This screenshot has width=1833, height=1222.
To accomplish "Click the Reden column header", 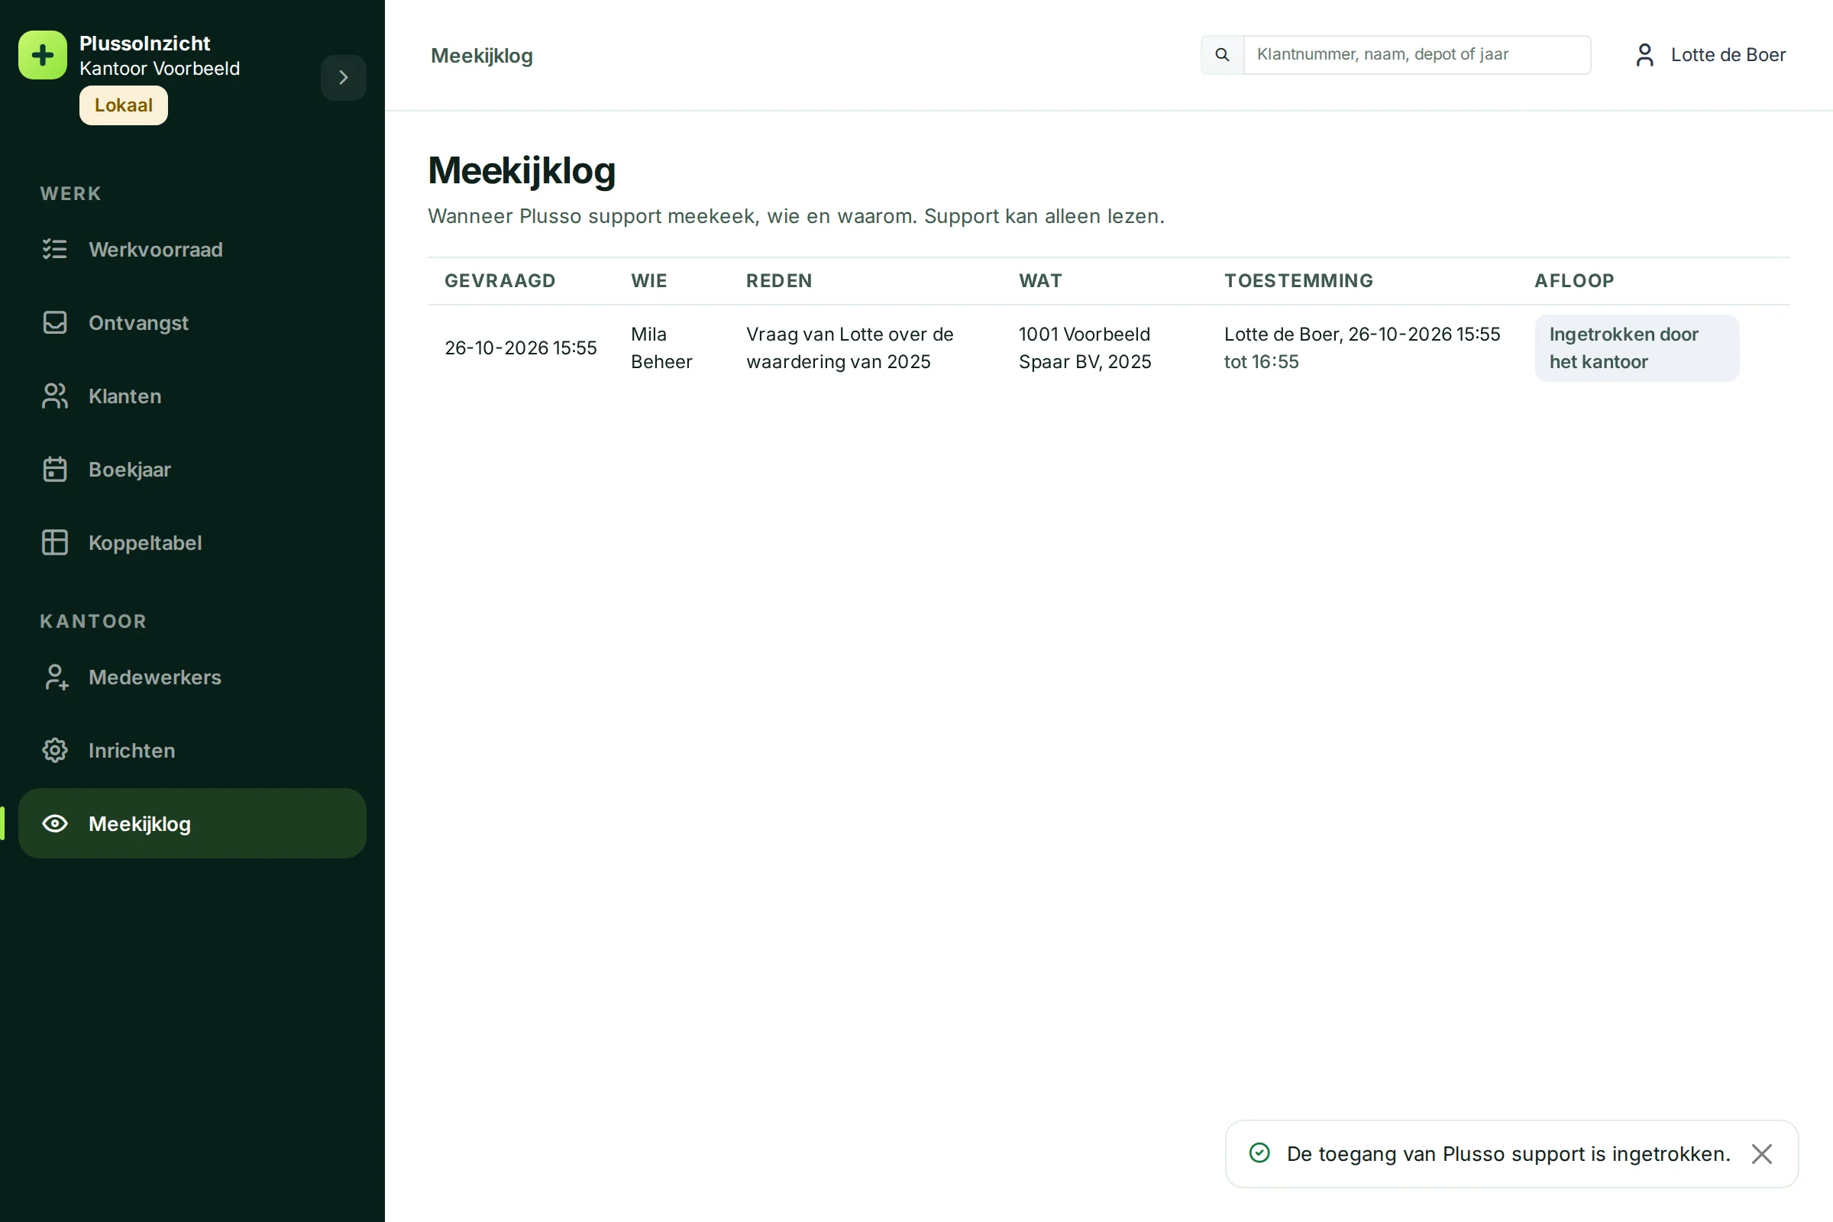I will coord(779,280).
